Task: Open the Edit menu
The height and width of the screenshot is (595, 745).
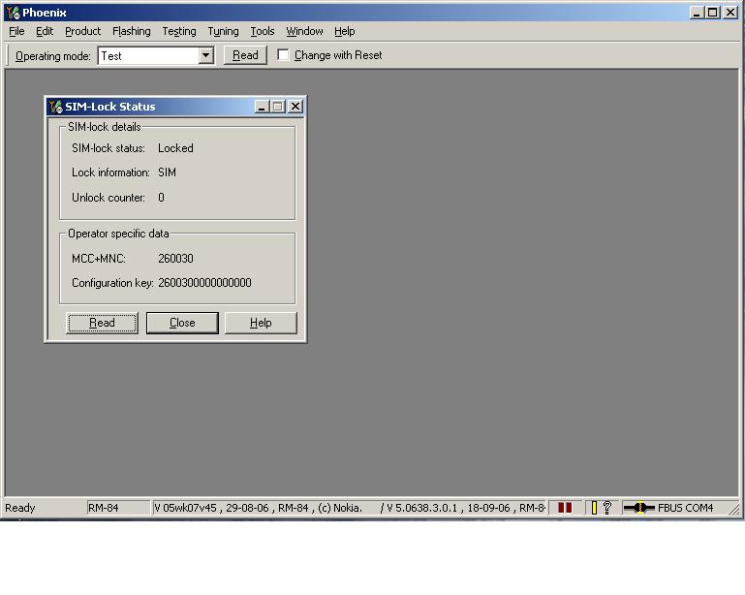Action: pyautogui.click(x=45, y=31)
